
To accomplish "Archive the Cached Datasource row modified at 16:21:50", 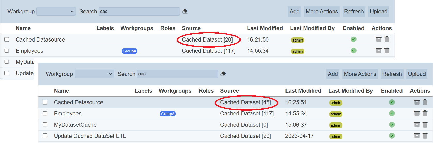I will [378, 39].
